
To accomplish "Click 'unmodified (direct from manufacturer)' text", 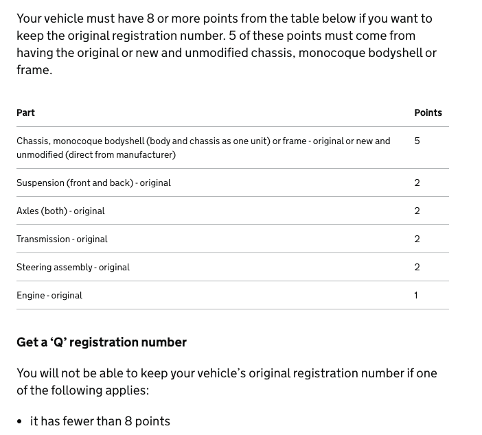I will [96, 154].
